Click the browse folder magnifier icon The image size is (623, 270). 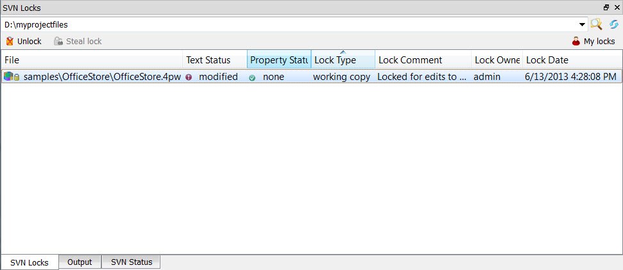click(597, 24)
